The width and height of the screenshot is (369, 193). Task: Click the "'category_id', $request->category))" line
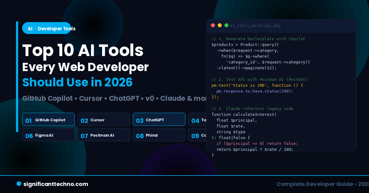coord(268,62)
